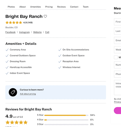Open the Team tab
Viewport: 121px width, 127px height.
[86, 7]
